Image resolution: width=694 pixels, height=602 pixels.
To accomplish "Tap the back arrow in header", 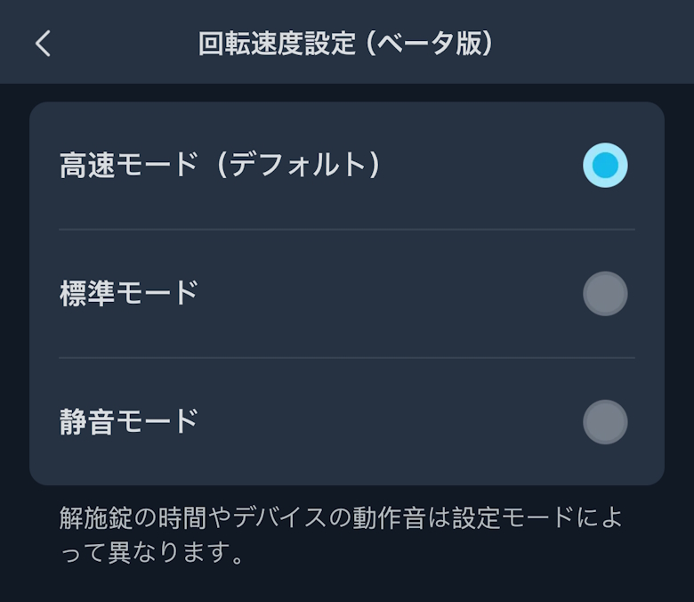I will 43,44.
